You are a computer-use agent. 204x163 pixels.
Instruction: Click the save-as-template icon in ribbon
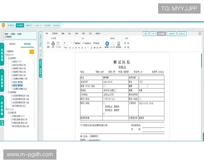click(58, 44)
